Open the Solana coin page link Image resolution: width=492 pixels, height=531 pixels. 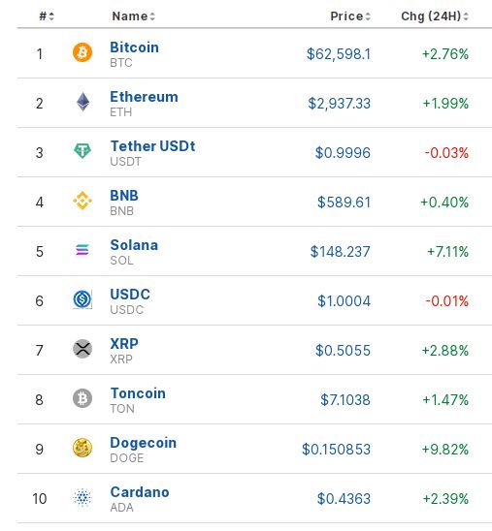point(134,245)
